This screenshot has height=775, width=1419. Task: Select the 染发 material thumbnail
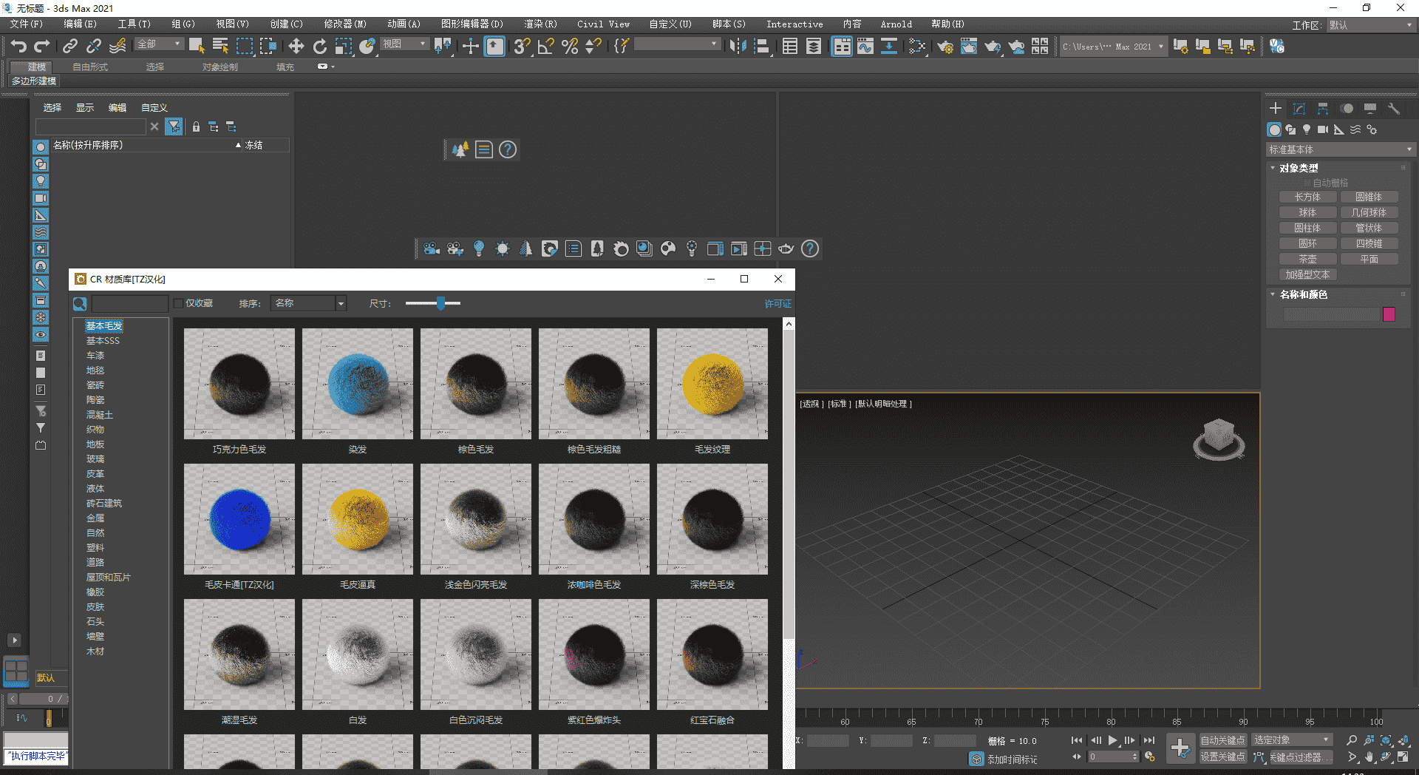point(358,385)
